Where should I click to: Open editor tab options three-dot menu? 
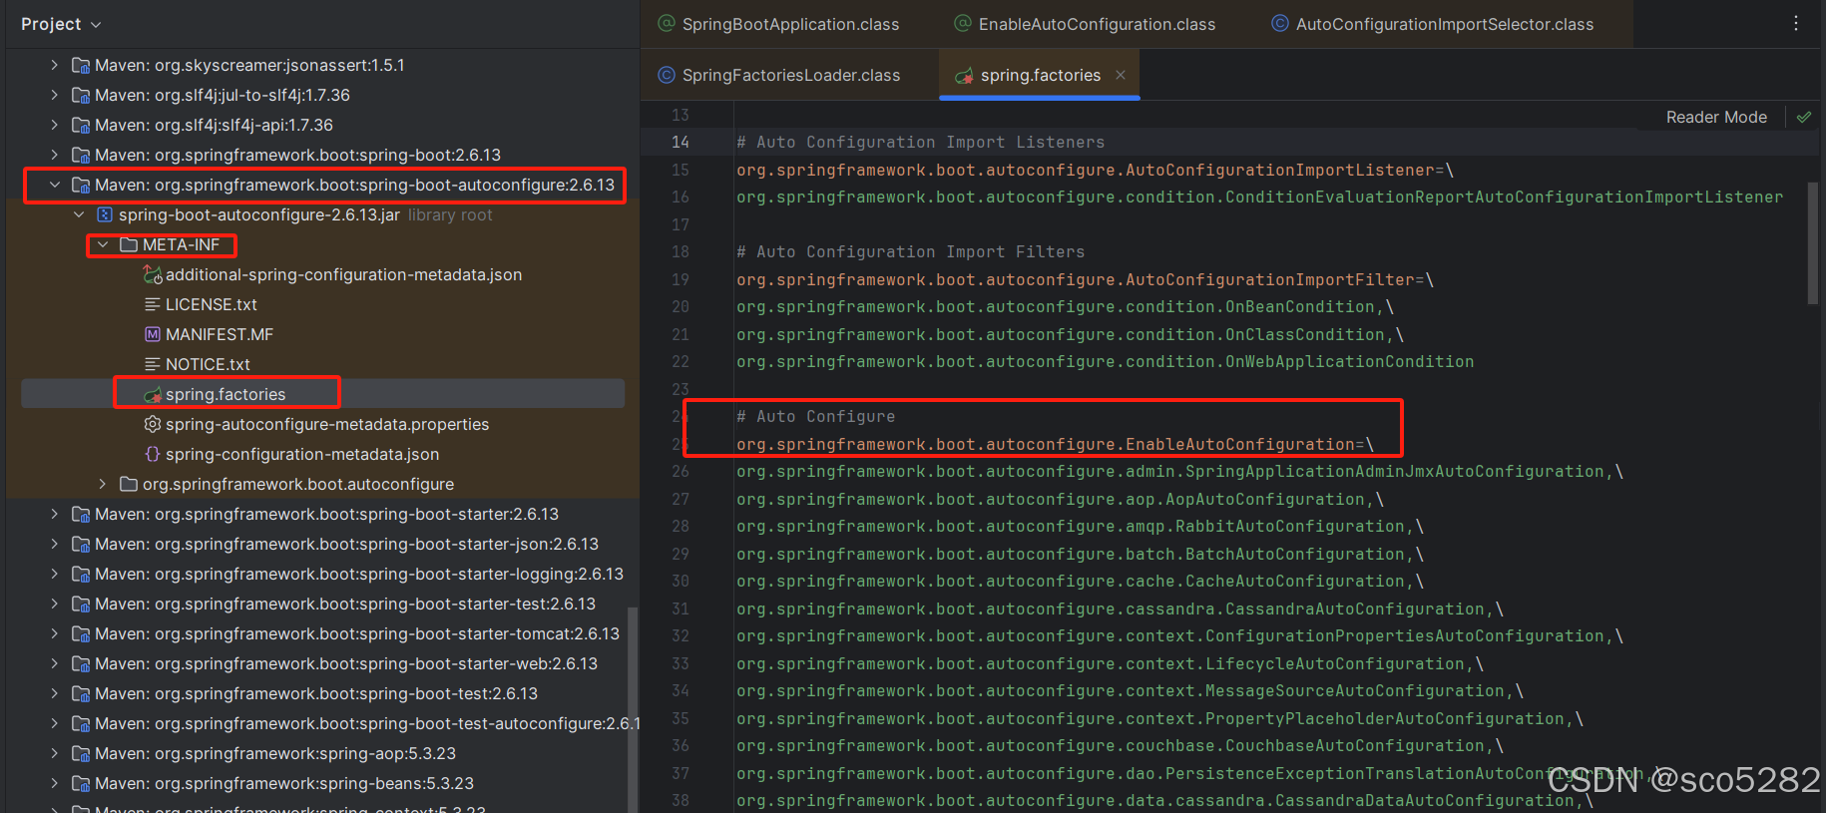pyautogui.click(x=1796, y=23)
